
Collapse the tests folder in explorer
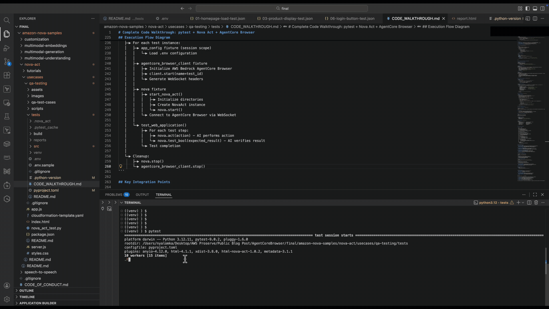(35, 115)
